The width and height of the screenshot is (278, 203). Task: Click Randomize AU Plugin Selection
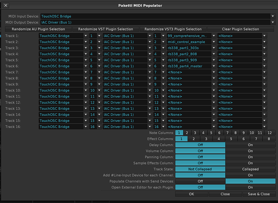(38, 29)
